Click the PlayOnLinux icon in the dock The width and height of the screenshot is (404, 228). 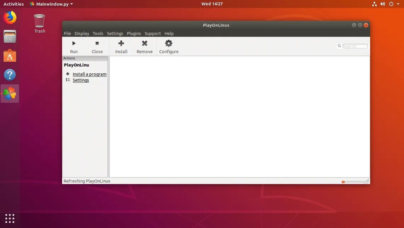pyautogui.click(x=10, y=94)
